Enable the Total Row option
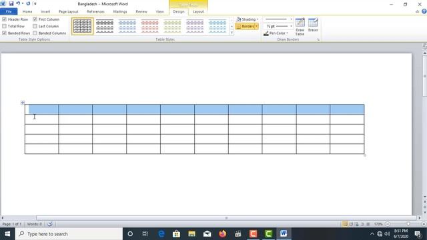This screenshot has height=240, width=427. pyautogui.click(x=5, y=26)
